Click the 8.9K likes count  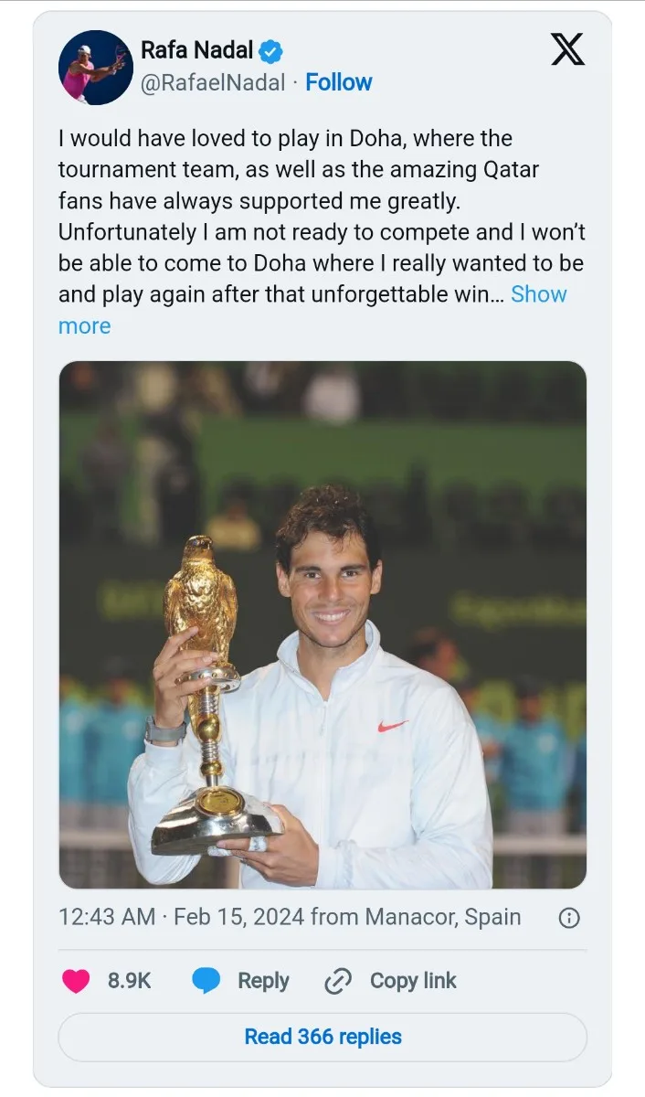point(129,981)
